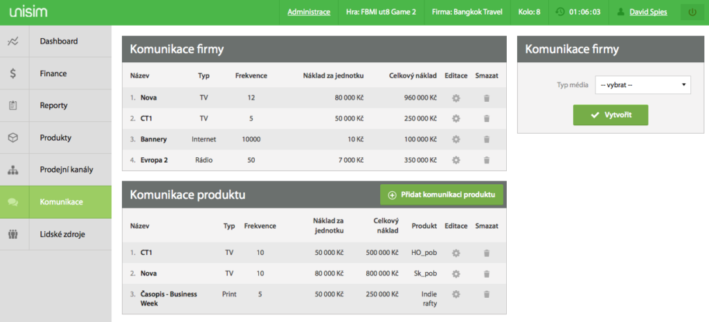The height and width of the screenshot is (322, 709).
Task: Open the Typ média dropdown
Action: tap(643, 84)
